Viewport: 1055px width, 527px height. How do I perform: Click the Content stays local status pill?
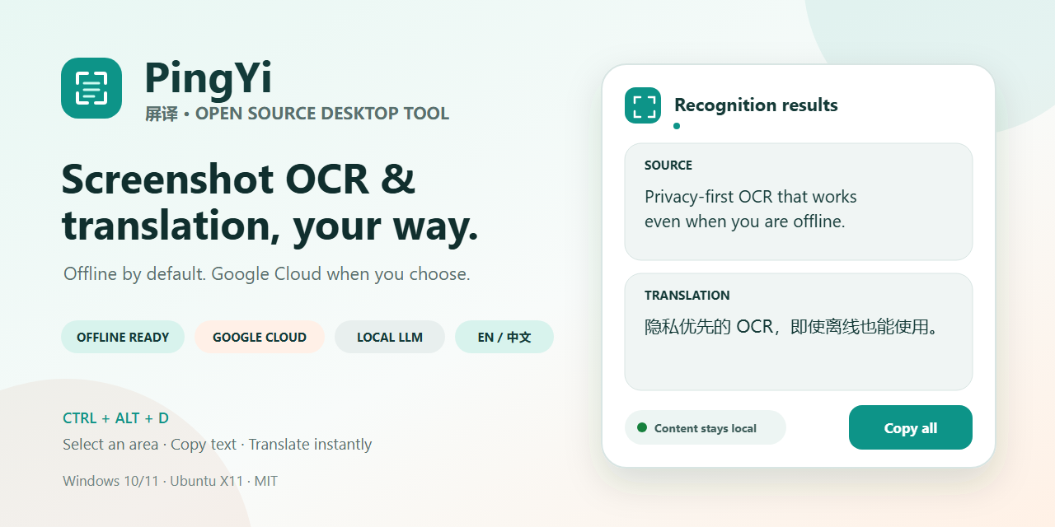coord(706,427)
